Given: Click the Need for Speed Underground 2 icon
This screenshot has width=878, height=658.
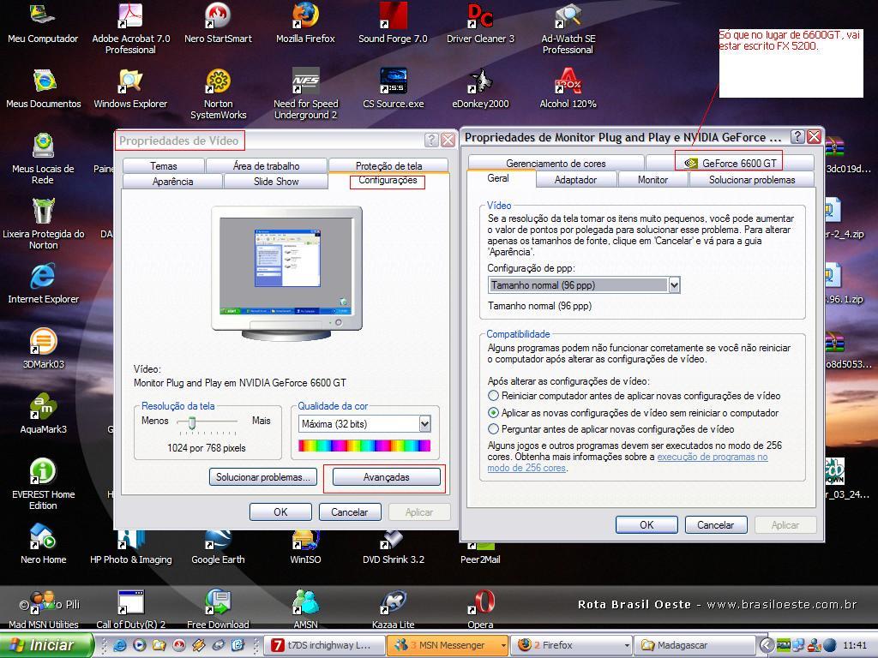Looking at the screenshot, I should (x=305, y=94).
